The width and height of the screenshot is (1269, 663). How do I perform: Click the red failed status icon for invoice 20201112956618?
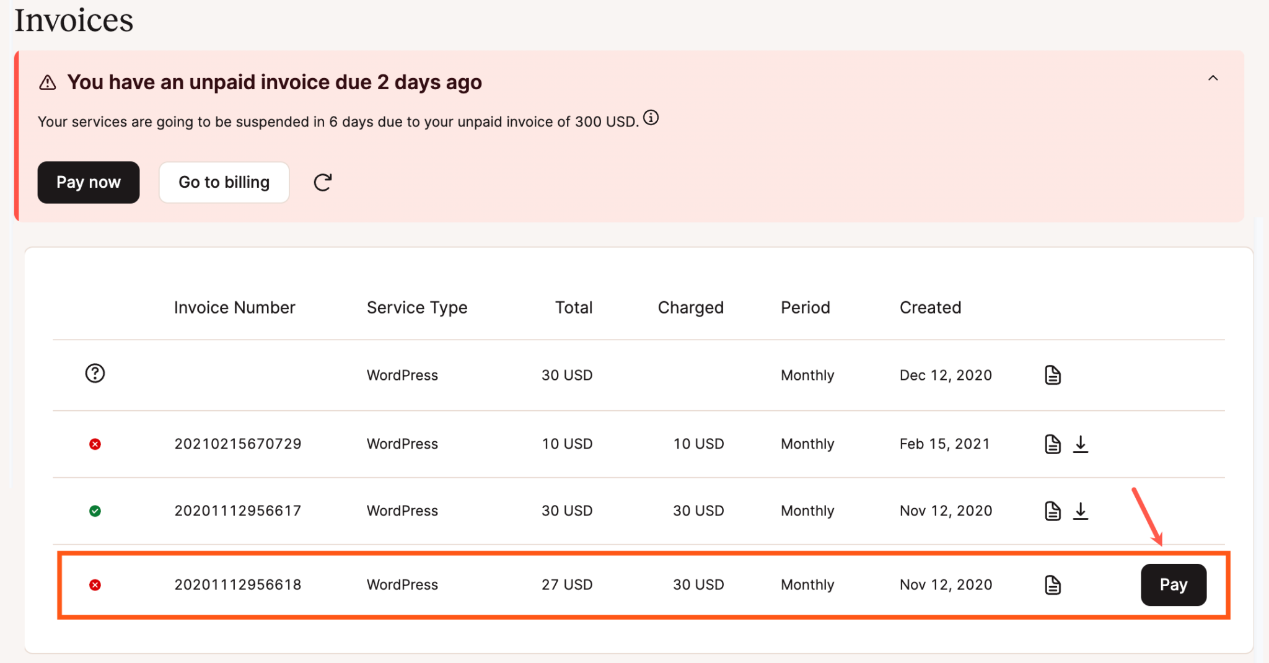[95, 584]
